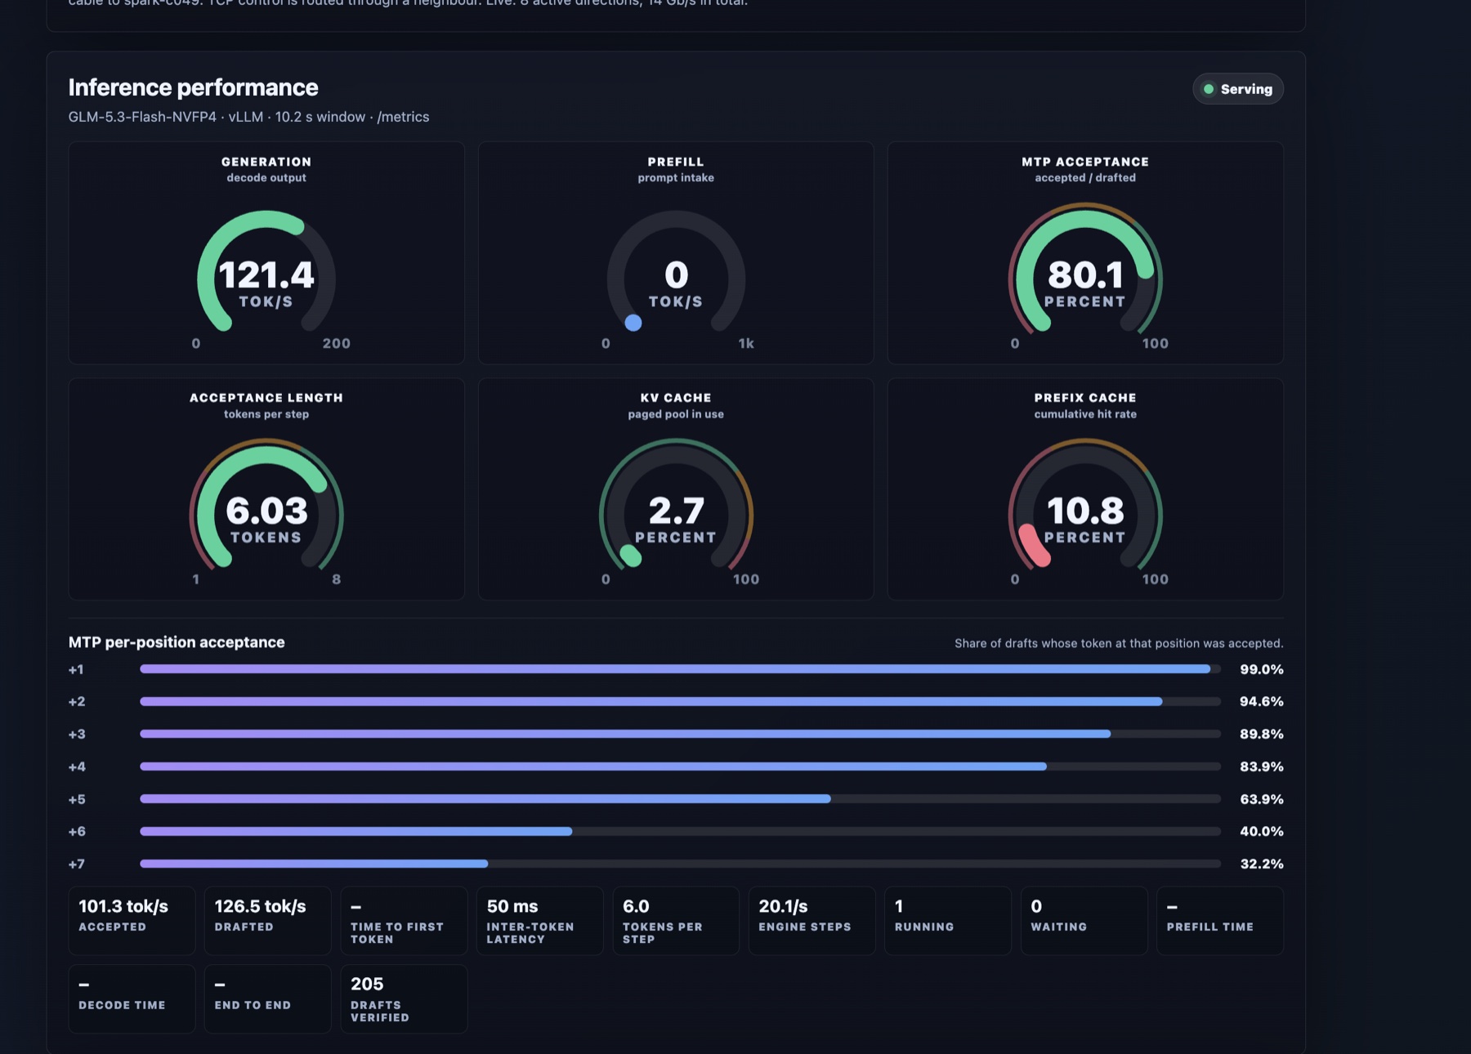The width and height of the screenshot is (1471, 1054).
Task: Click the Serving status badge
Action: point(1237,89)
